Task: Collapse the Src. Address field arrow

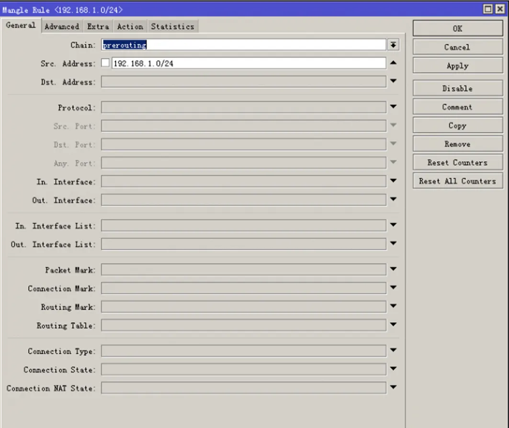Action: pyautogui.click(x=393, y=63)
